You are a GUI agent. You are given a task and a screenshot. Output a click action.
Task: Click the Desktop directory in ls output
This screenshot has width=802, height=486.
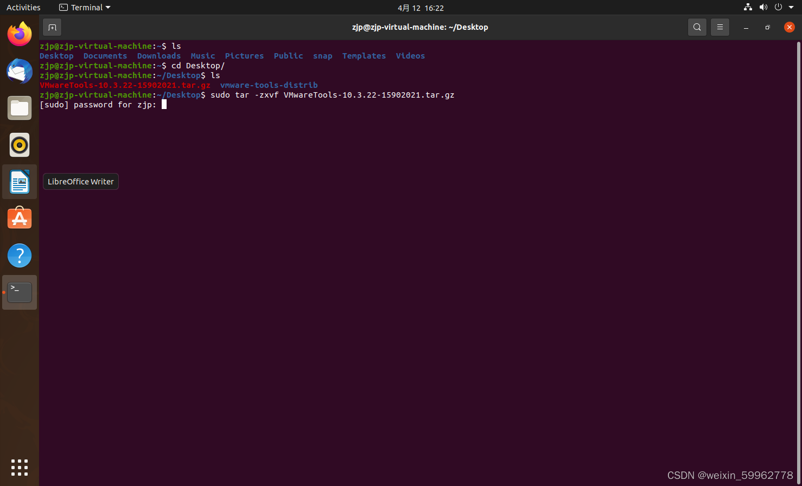pos(56,56)
